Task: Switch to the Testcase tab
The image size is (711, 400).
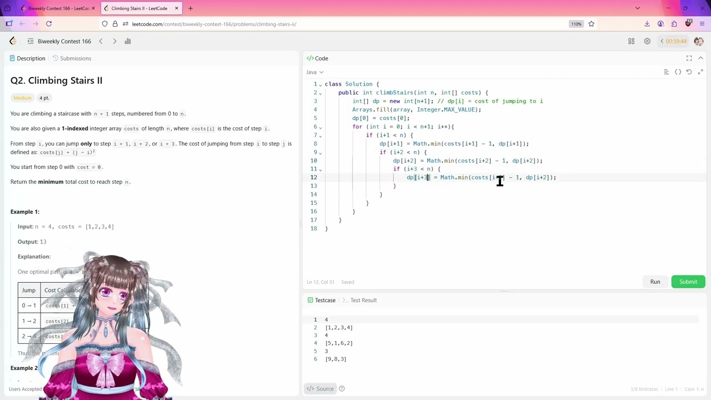Action: 321,300
